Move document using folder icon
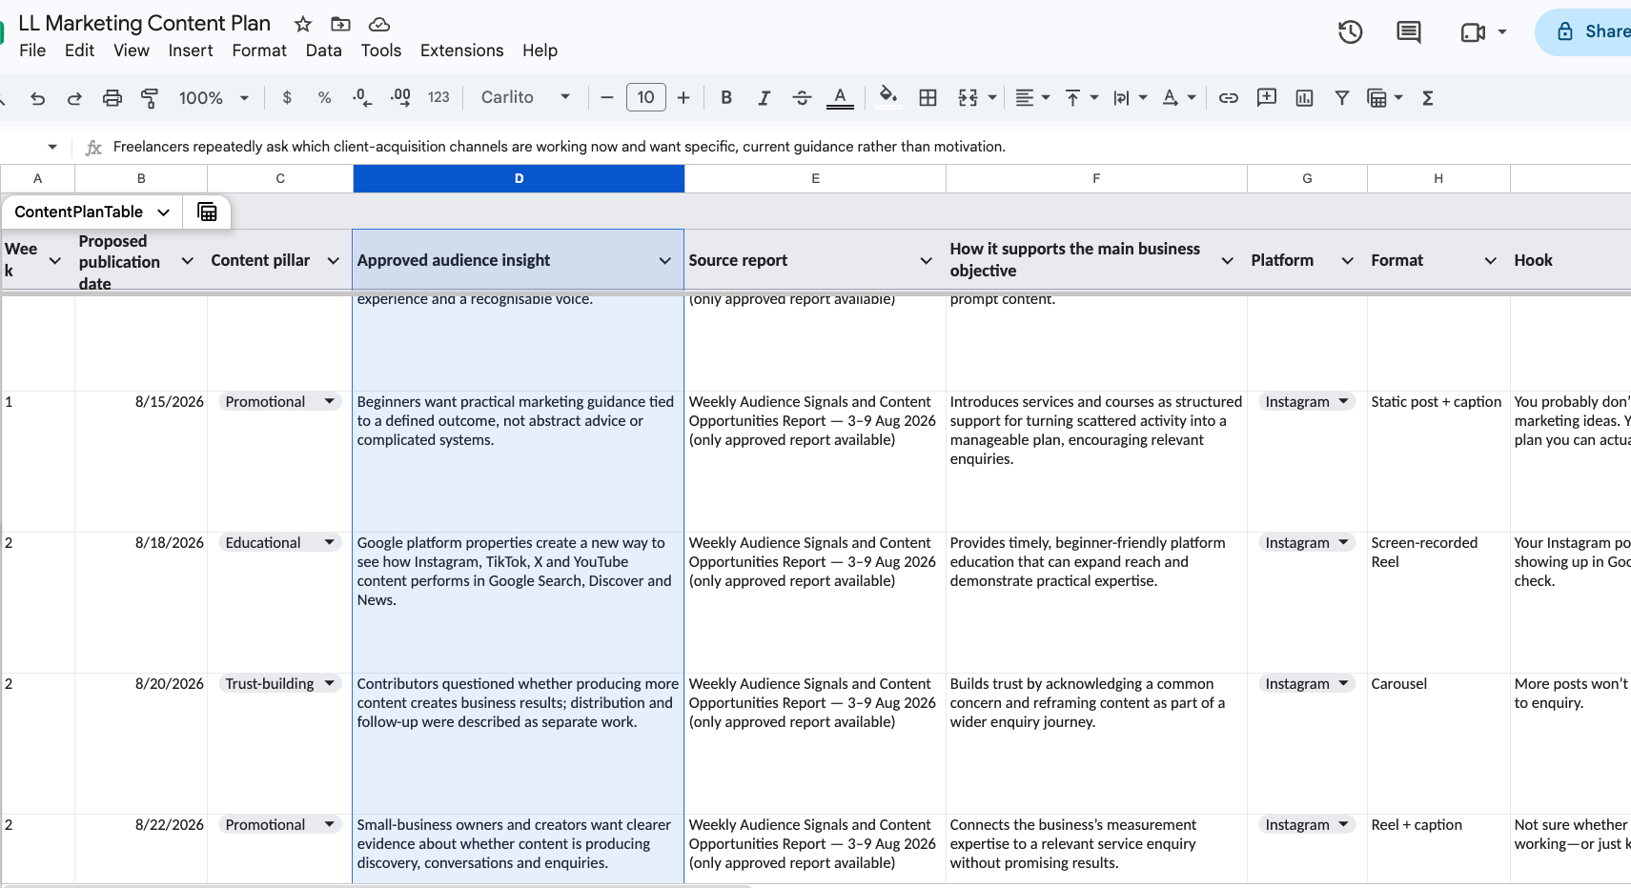 point(340,24)
